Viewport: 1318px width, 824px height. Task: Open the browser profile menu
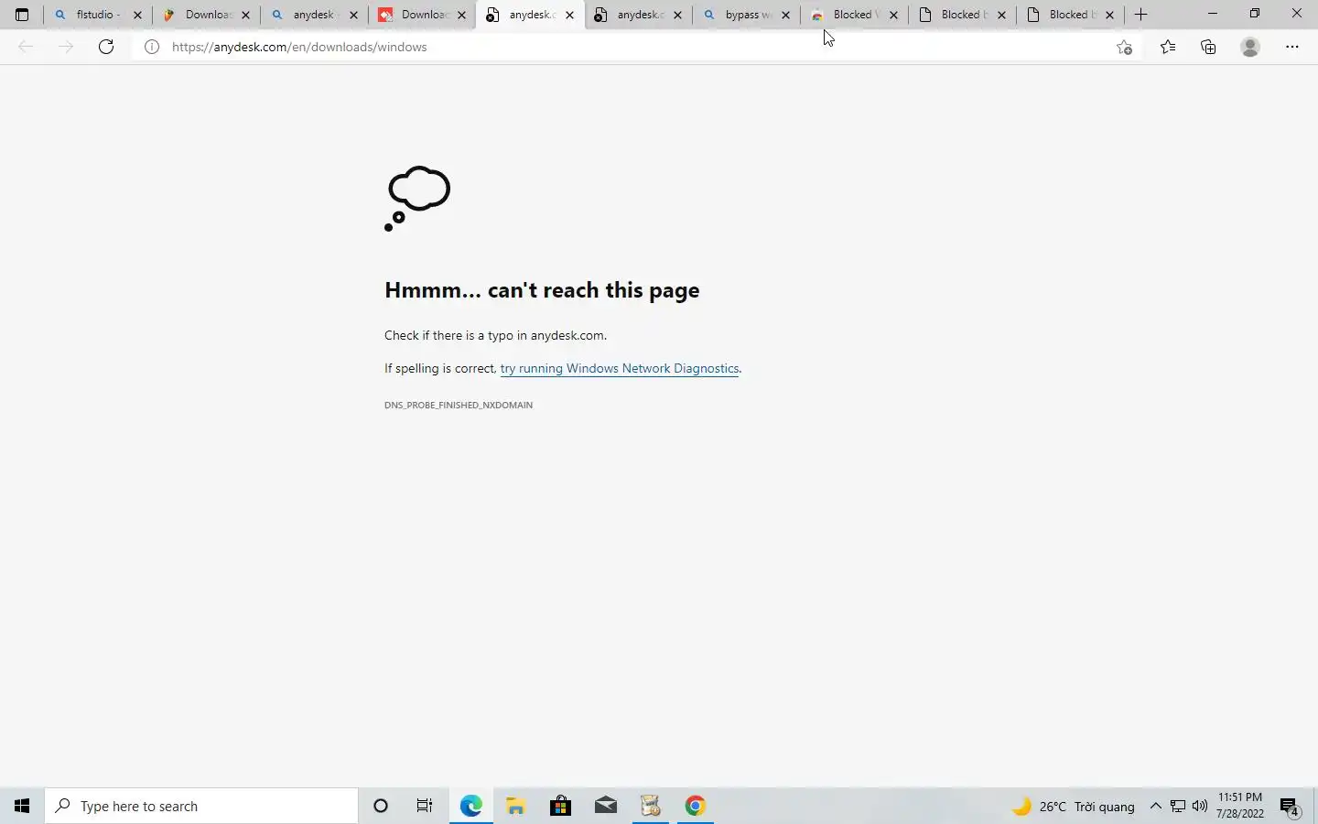click(x=1250, y=47)
